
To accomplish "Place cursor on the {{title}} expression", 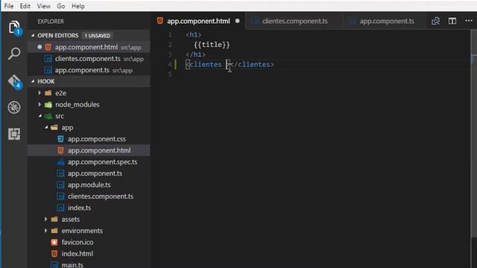I will pyautogui.click(x=212, y=45).
